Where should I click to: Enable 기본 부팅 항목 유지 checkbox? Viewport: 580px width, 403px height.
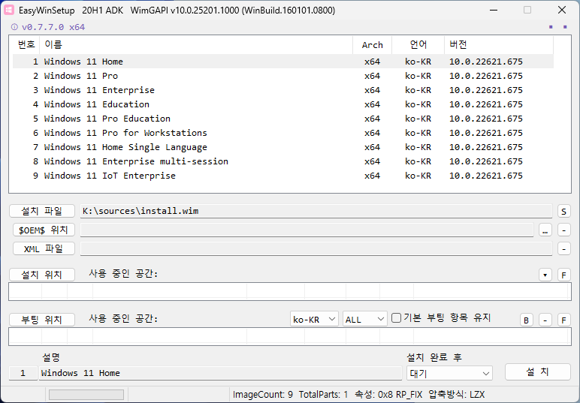click(x=396, y=317)
